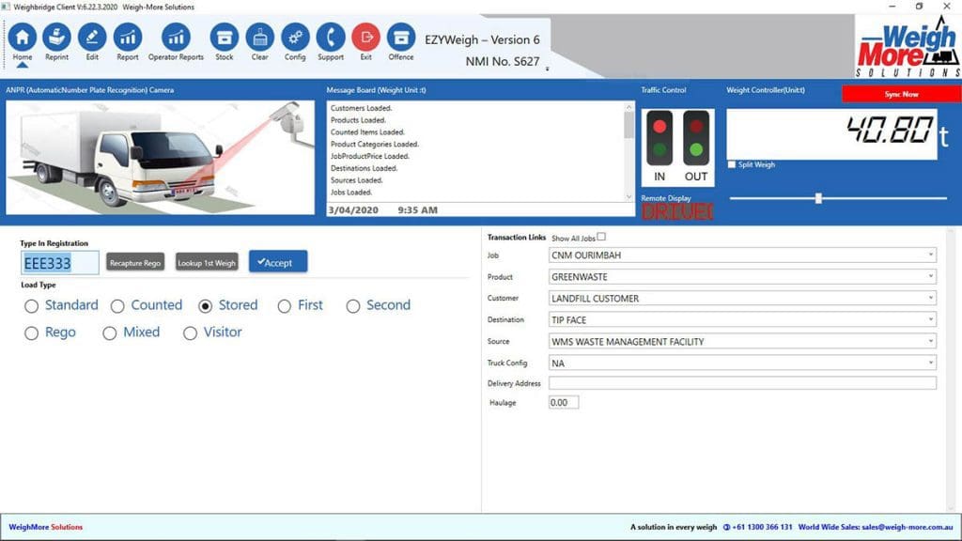
Task: Select the Second load type
Action: [353, 306]
